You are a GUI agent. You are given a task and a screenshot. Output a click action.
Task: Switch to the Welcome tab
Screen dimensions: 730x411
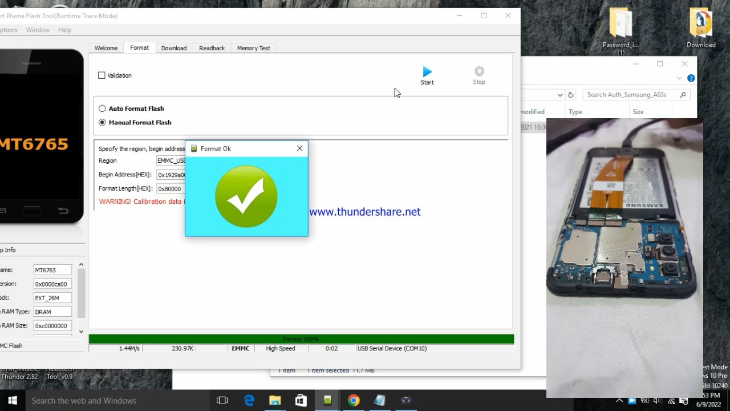point(106,48)
